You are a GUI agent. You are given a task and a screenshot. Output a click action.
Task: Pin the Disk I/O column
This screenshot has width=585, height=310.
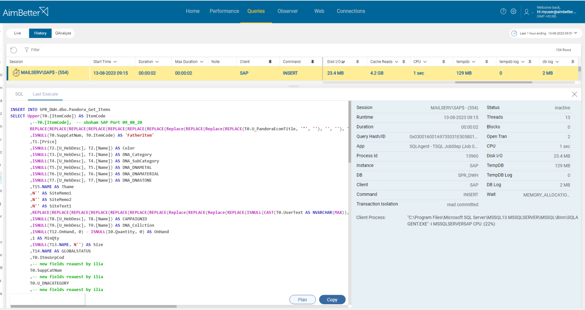(358, 62)
